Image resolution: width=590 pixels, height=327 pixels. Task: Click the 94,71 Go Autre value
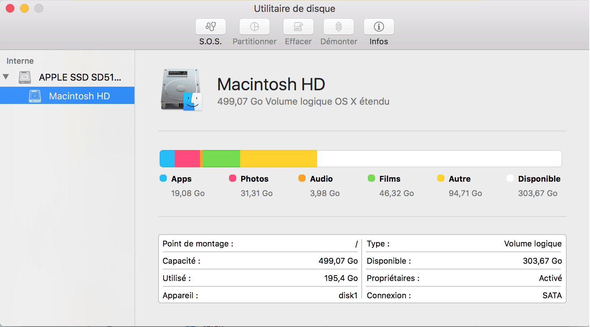(x=465, y=193)
